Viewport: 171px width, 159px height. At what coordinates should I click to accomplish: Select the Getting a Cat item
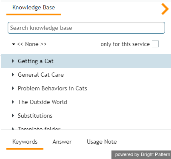[86, 61]
